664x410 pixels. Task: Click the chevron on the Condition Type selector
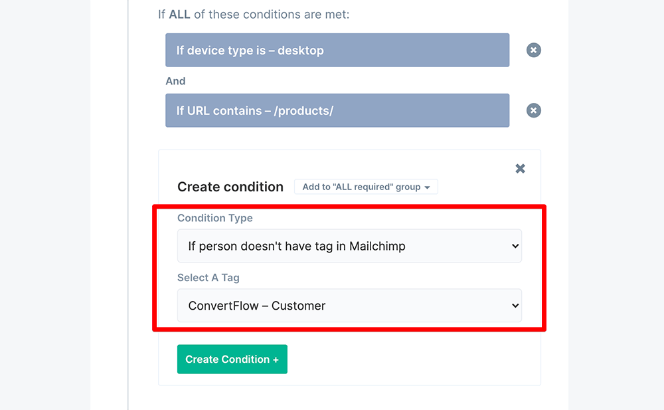pyautogui.click(x=515, y=246)
